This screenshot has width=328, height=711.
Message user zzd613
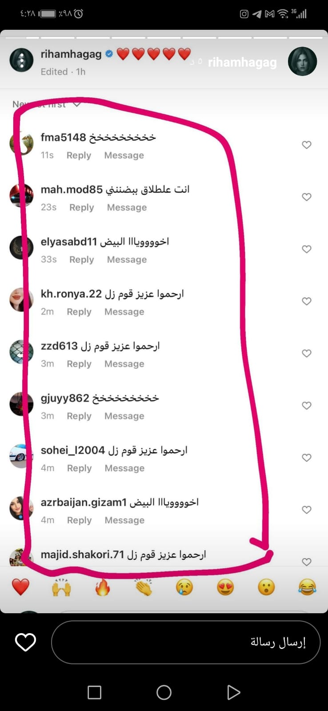coord(124,364)
